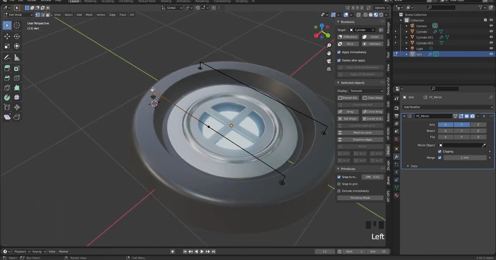Click the zoom magnifier viewport icon
The height and width of the screenshot is (260, 496).
pyautogui.click(x=329, y=45)
